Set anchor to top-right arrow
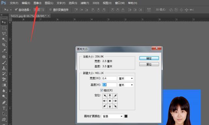Image resolution: width=209 pixels, height=125 pixels. [115, 96]
